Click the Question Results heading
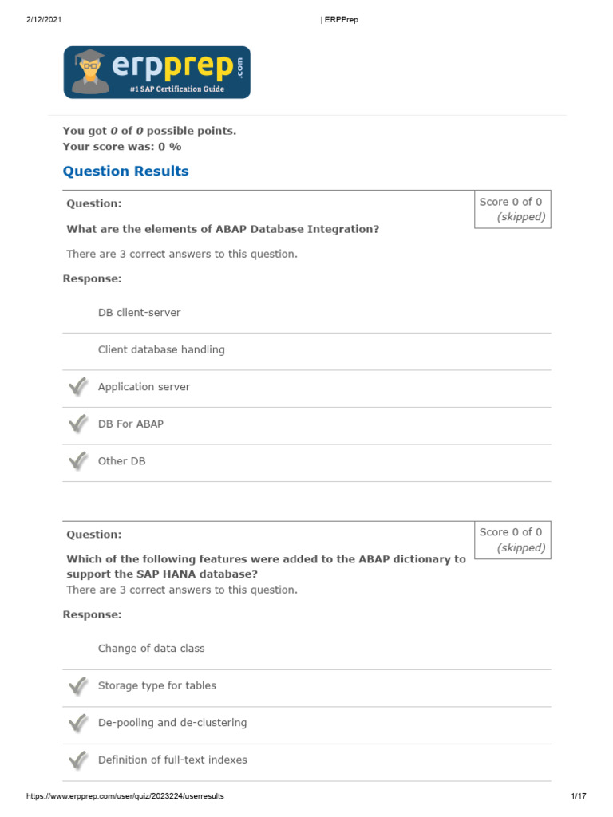Viewport: 613px width, 817px height. pyautogui.click(x=125, y=171)
